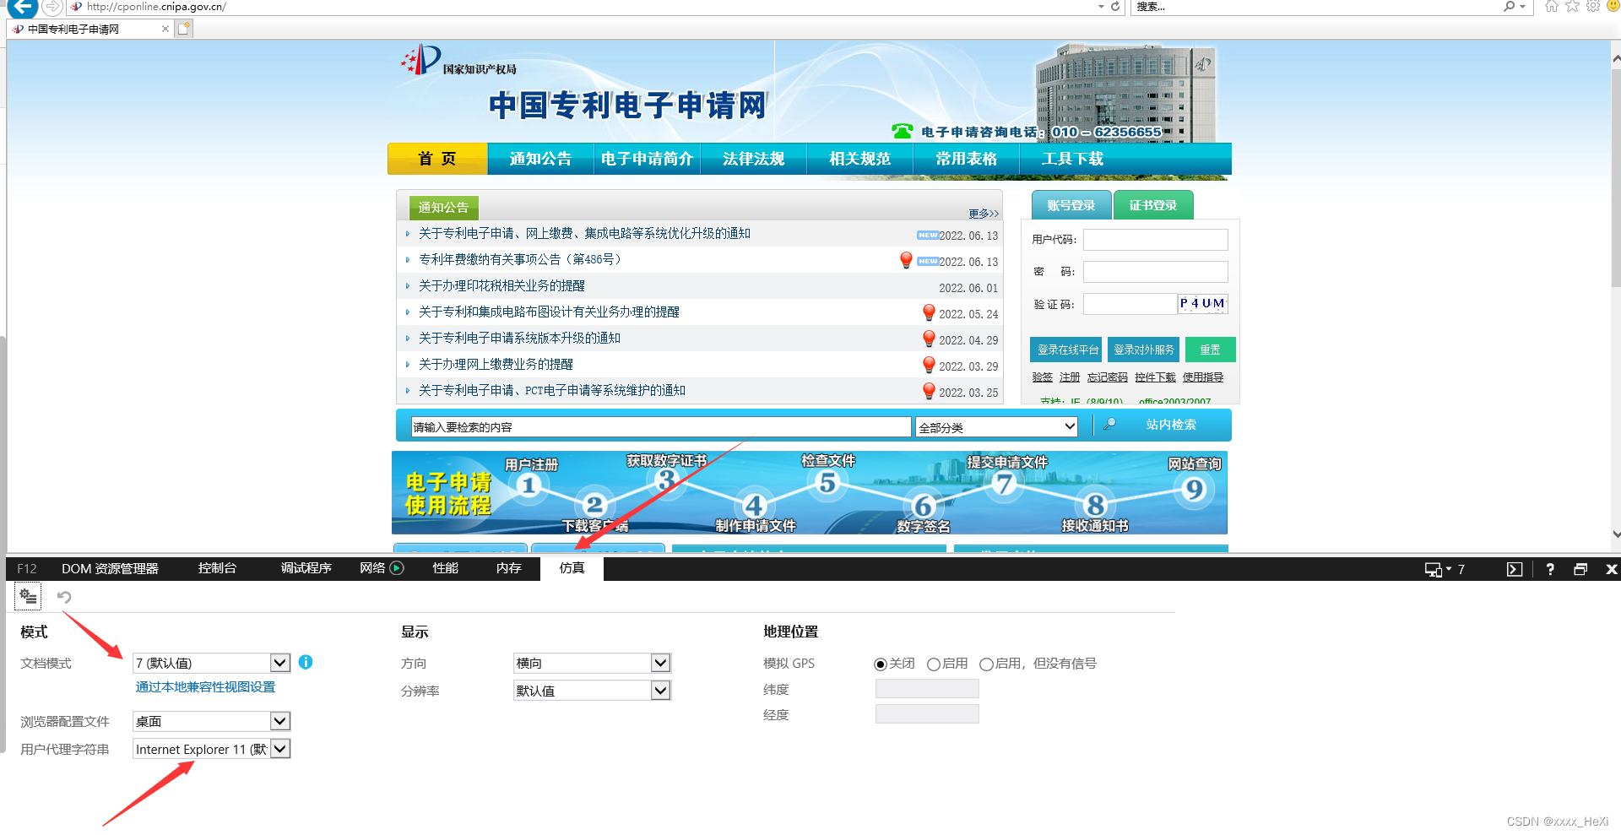Click the refresh icon in the address bar
1621x835 pixels.
tap(1114, 7)
